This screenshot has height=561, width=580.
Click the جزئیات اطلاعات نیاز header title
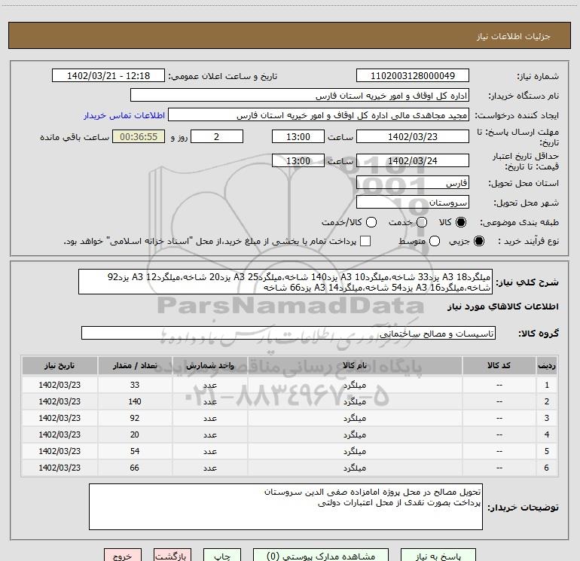(x=514, y=36)
